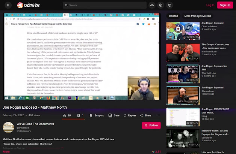This screenshot has height=154, width=236.
Task: Open Joe Rogan Exposed by Slammdcrxx thumbnail
Action: click(x=183, y=96)
